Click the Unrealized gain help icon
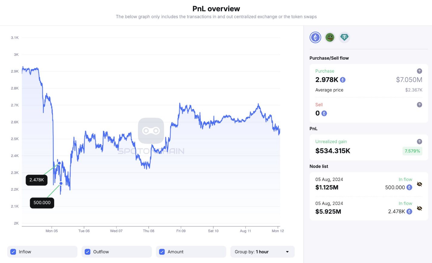This screenshot has width=432, height=263. click(x=419, y=142)
